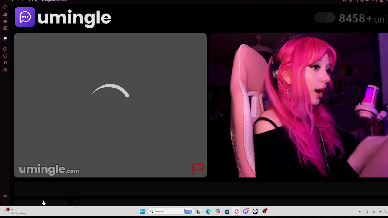Open OBS Studio from the taskbar
The height and width of the screenshot is (218, 388).
click(265, 211)
